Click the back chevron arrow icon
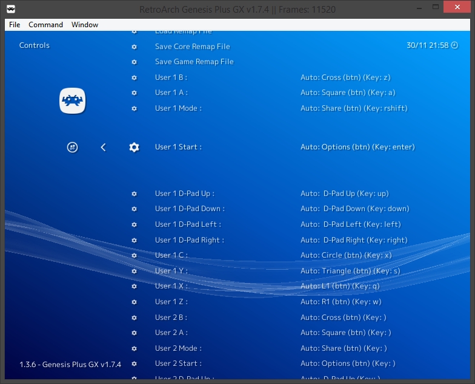Image resolution: width=475 pixels, height=384 pixels. [x=103, y=148]
